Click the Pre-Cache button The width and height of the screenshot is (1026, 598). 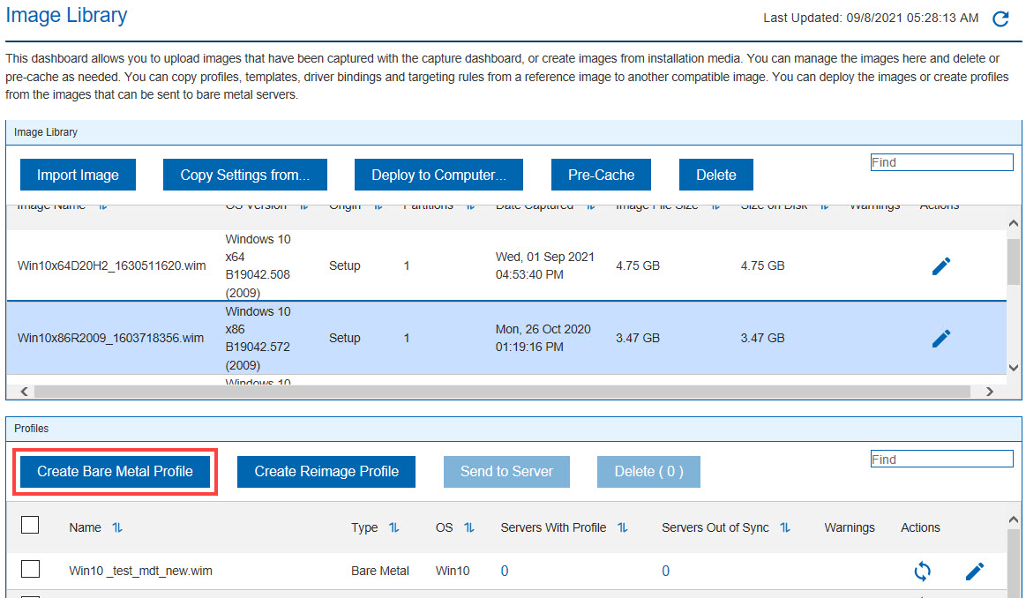click(x=601, y=175)
